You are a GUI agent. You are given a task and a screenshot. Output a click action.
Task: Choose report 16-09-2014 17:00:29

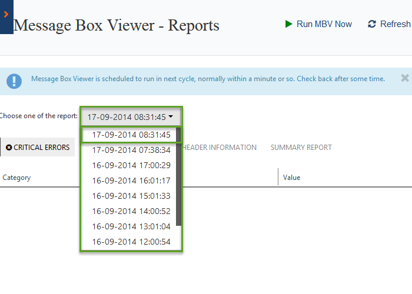pos(131,165)
